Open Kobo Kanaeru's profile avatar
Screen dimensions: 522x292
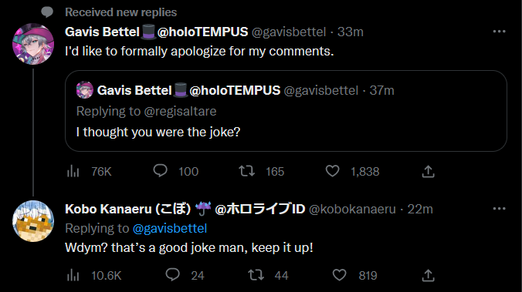(33, 221)
